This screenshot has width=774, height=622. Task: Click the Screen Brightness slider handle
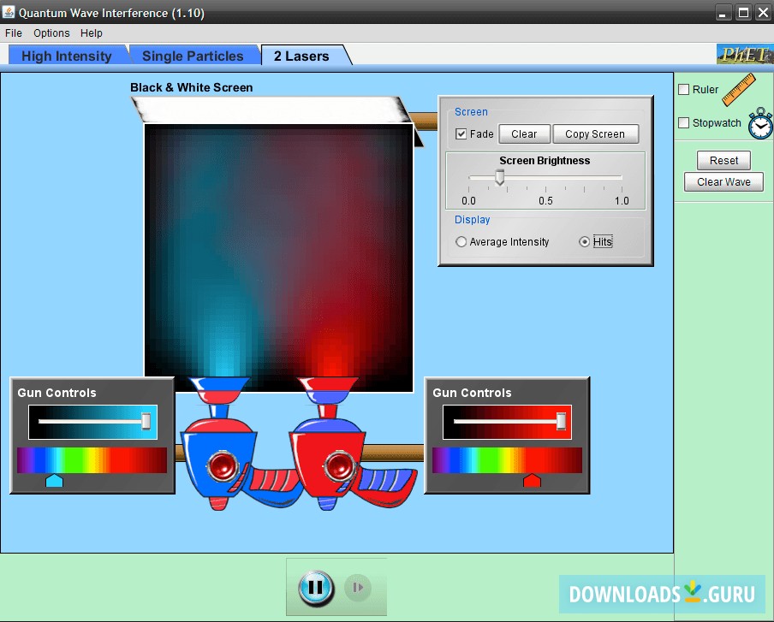499,177
